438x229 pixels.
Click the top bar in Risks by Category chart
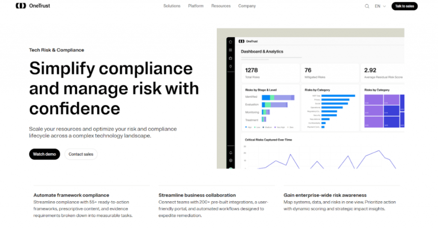(x=338, y=96)
